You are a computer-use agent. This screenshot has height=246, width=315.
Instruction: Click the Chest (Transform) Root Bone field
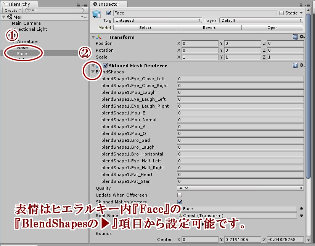(237, 216)
